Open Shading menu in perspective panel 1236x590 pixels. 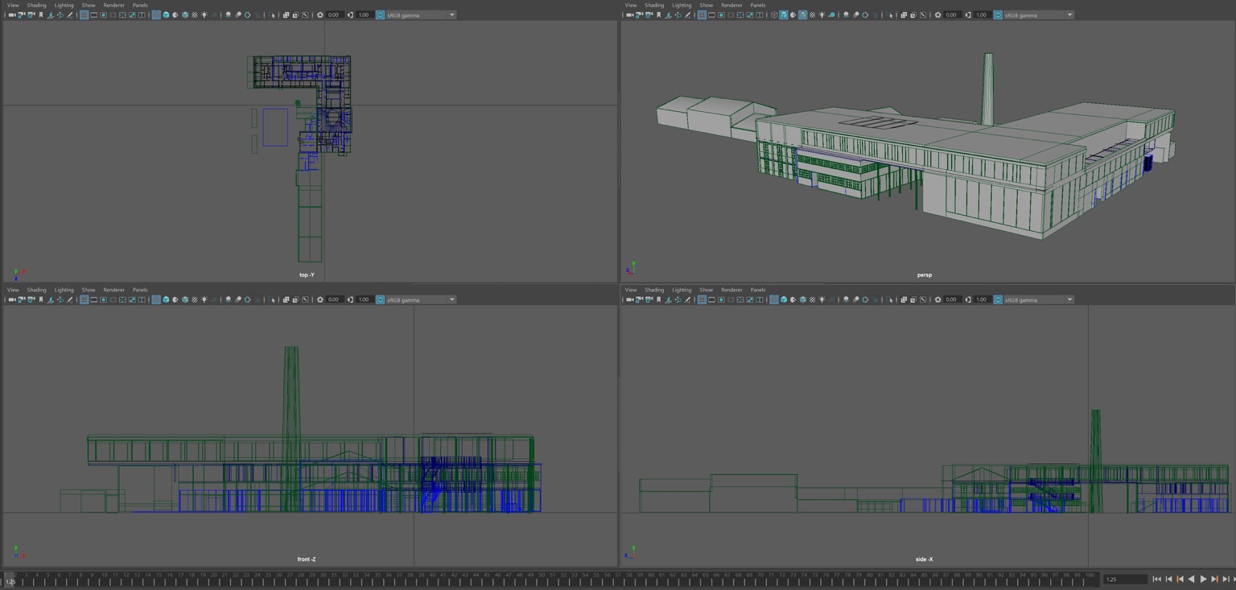(654, 5)
